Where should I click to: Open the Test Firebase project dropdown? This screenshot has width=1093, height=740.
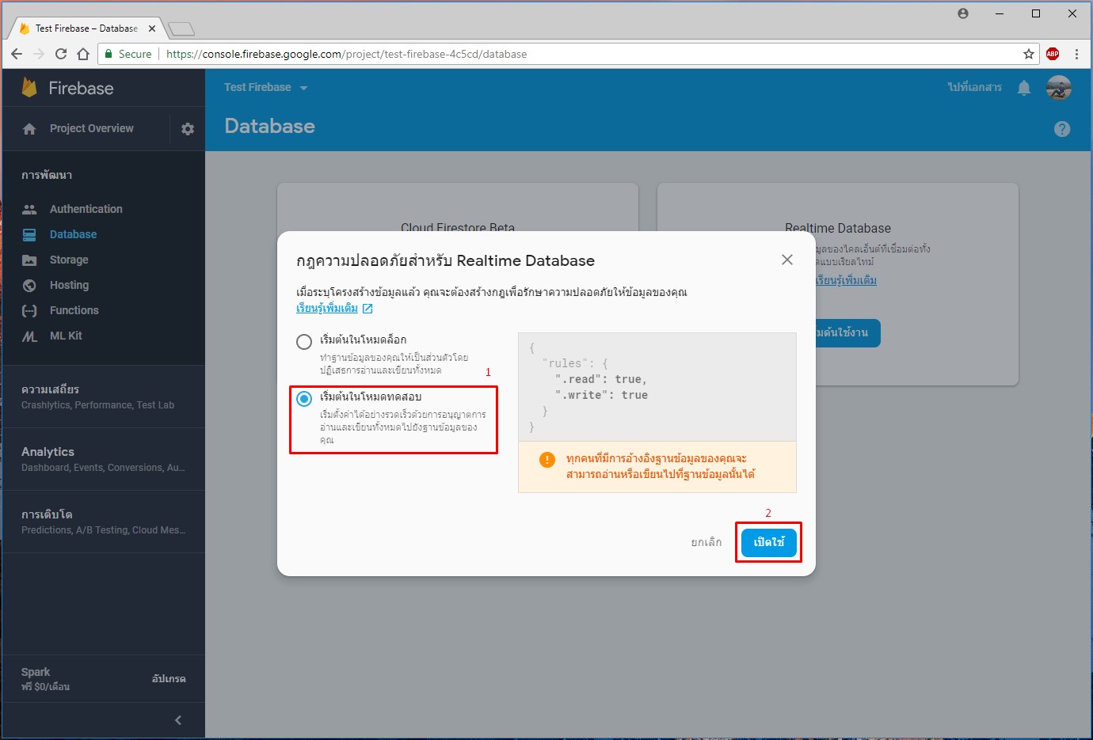coord(265,87)
